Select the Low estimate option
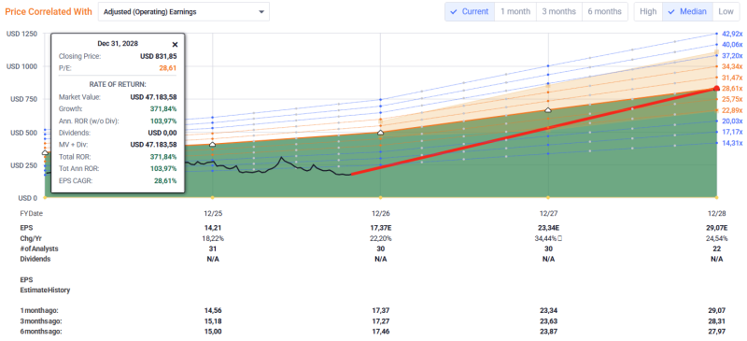The image size is (747, 341). (726, 11)
